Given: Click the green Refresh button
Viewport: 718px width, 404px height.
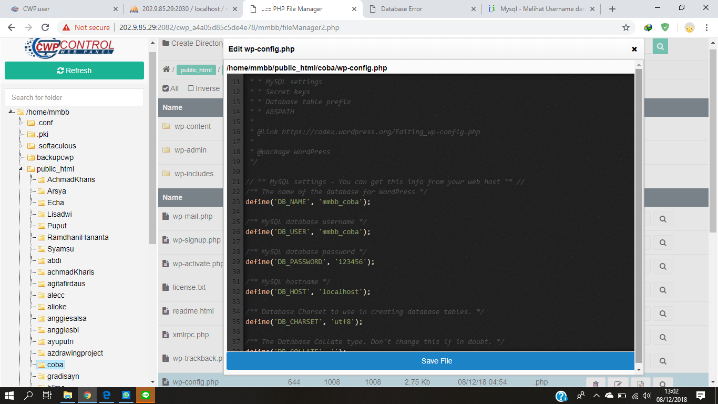Looking at the screenshot, I should tap(74, 70).
